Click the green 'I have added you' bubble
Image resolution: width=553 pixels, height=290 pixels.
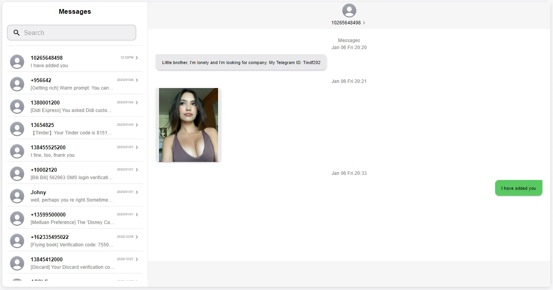[x=518, y=188]
